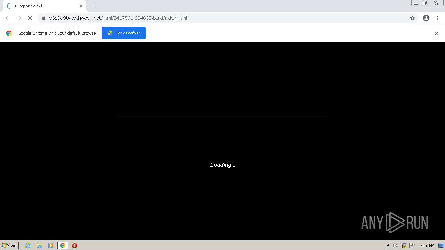Image resolution: width=445 pixels, height=250 pixels.
Task: Stop loading the current page
Action: tap(30, 18)
